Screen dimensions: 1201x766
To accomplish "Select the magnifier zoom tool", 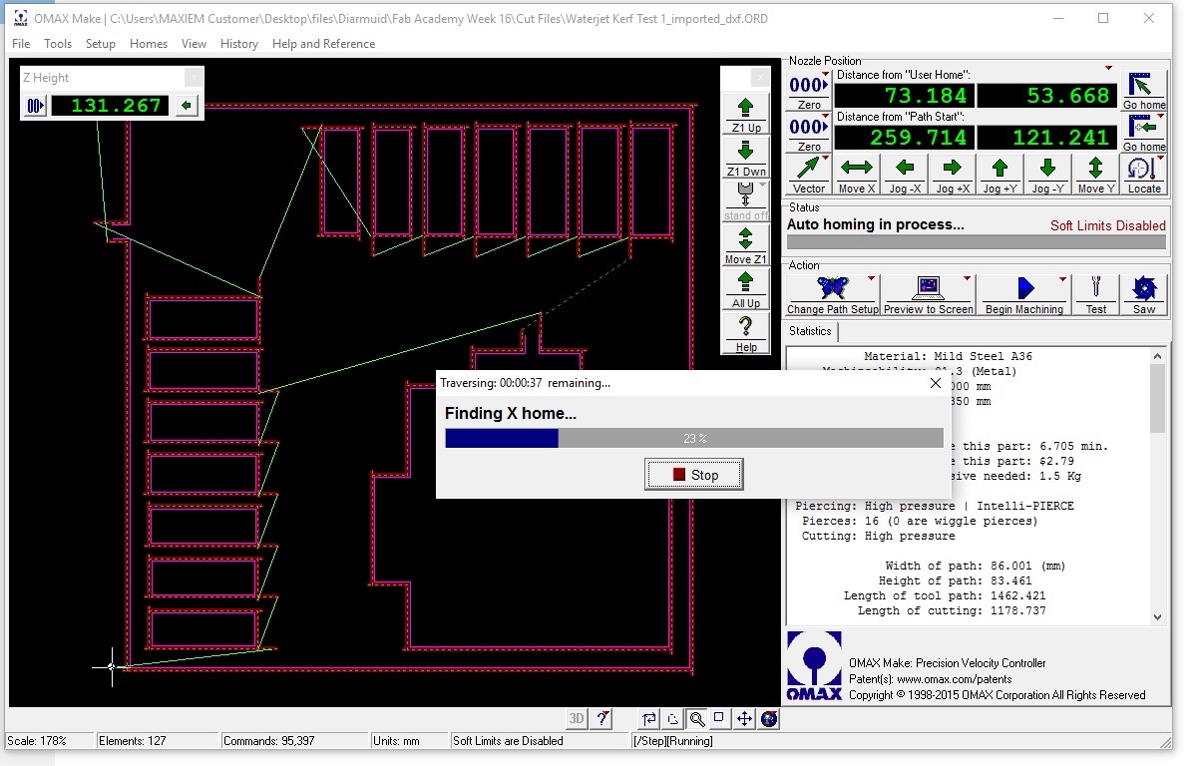I will tap(696, 718).
